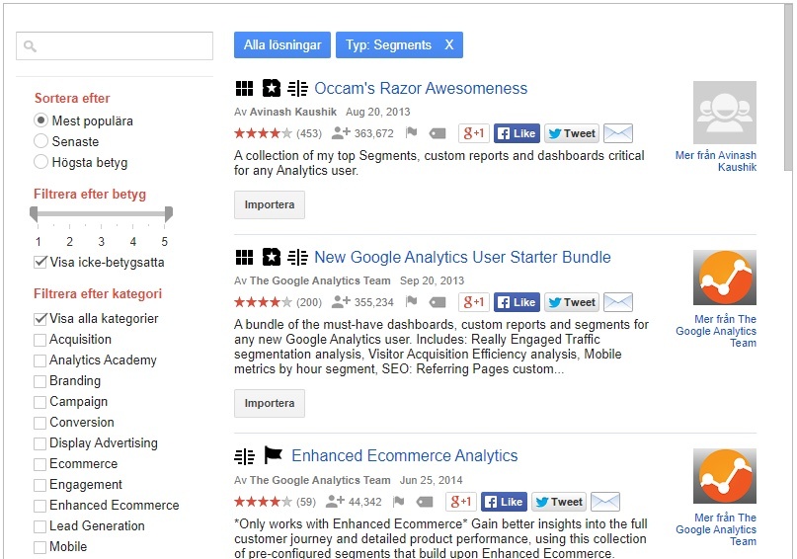Viewport: 797px width, 559px height.
Task: Check the Analytics Academy category filter
Action: click(40, 360)
